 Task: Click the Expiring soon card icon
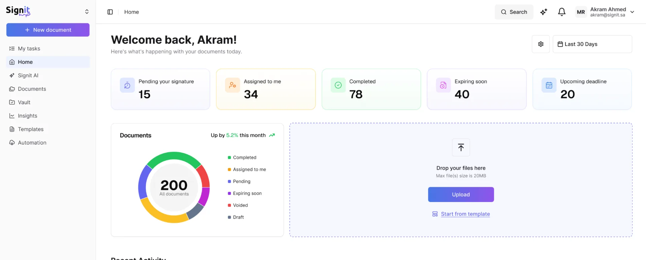[443, 85]
